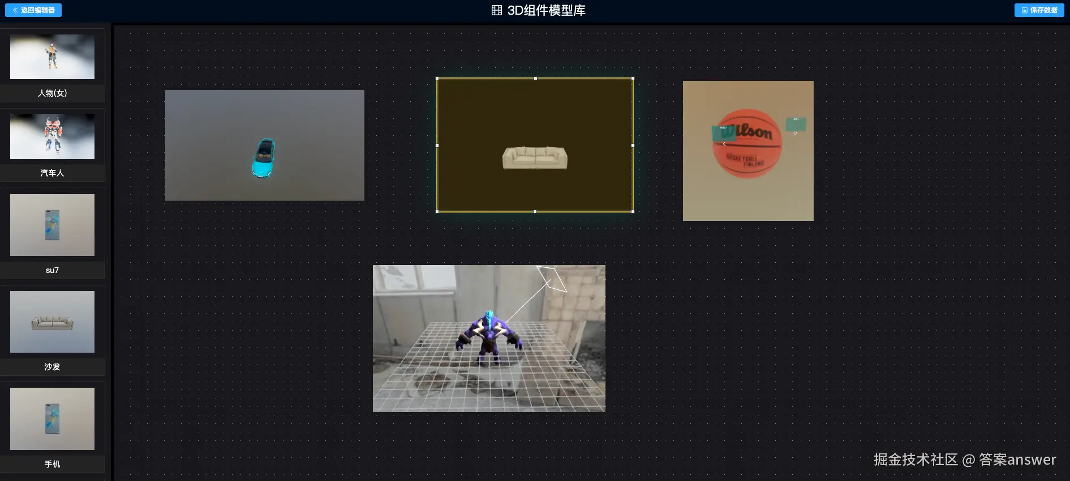The height and width of the screenshot is (481, 1070).
Task: Click the 手机 label text
Action: coord(52,464)
